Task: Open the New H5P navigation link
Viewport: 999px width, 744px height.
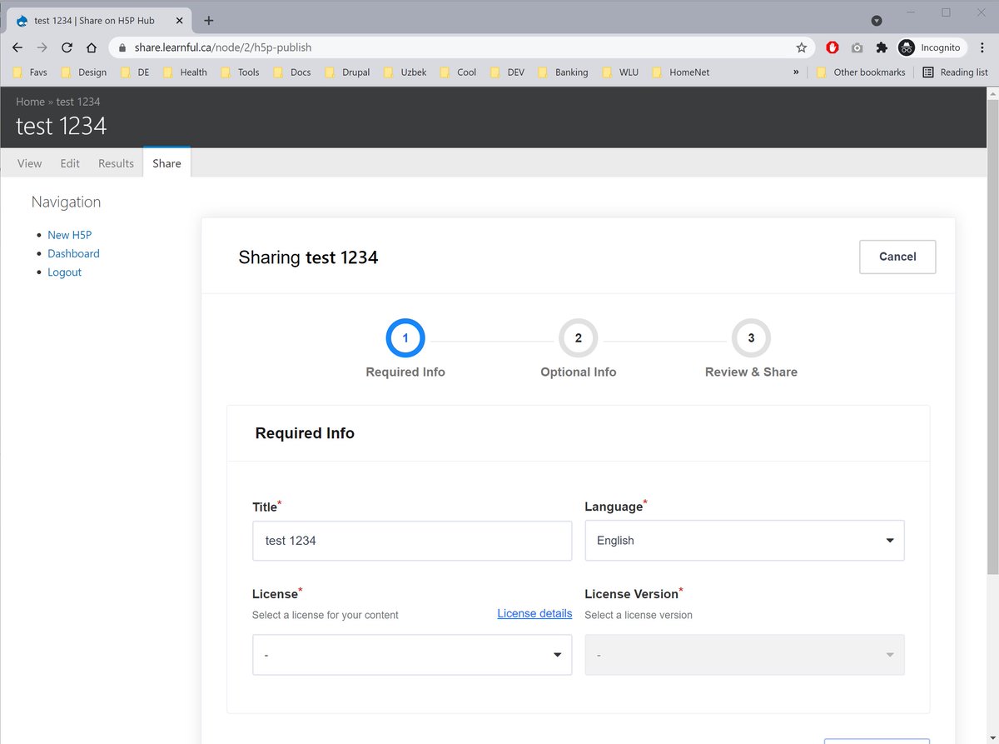Action: tap(69, 235)
